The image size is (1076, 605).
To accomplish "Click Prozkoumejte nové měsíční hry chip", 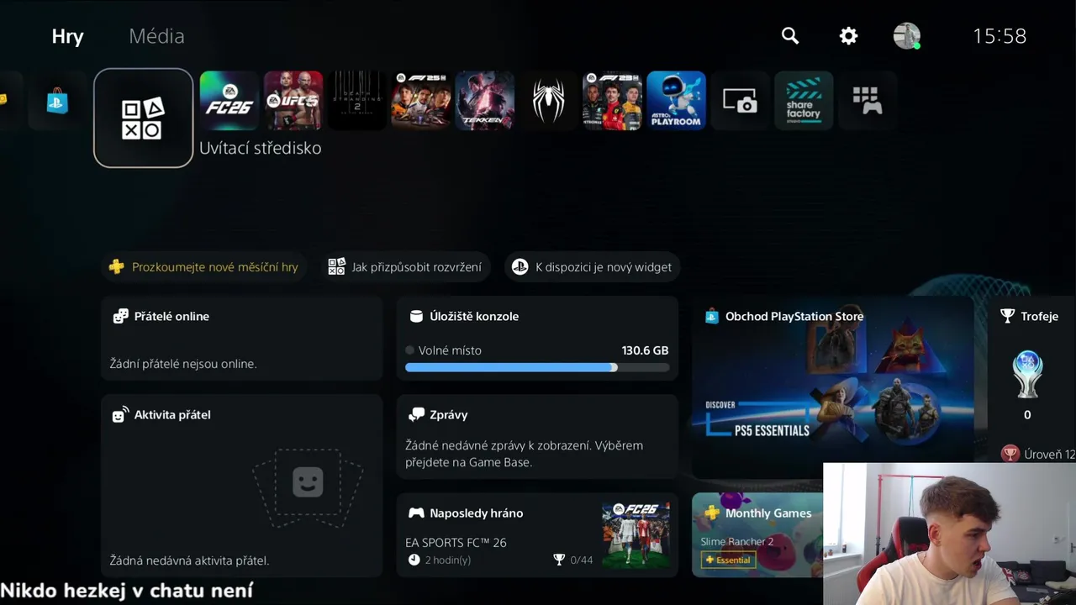I will 203,267.
